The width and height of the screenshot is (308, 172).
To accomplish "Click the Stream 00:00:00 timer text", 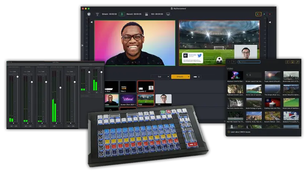I will point(109,14).
